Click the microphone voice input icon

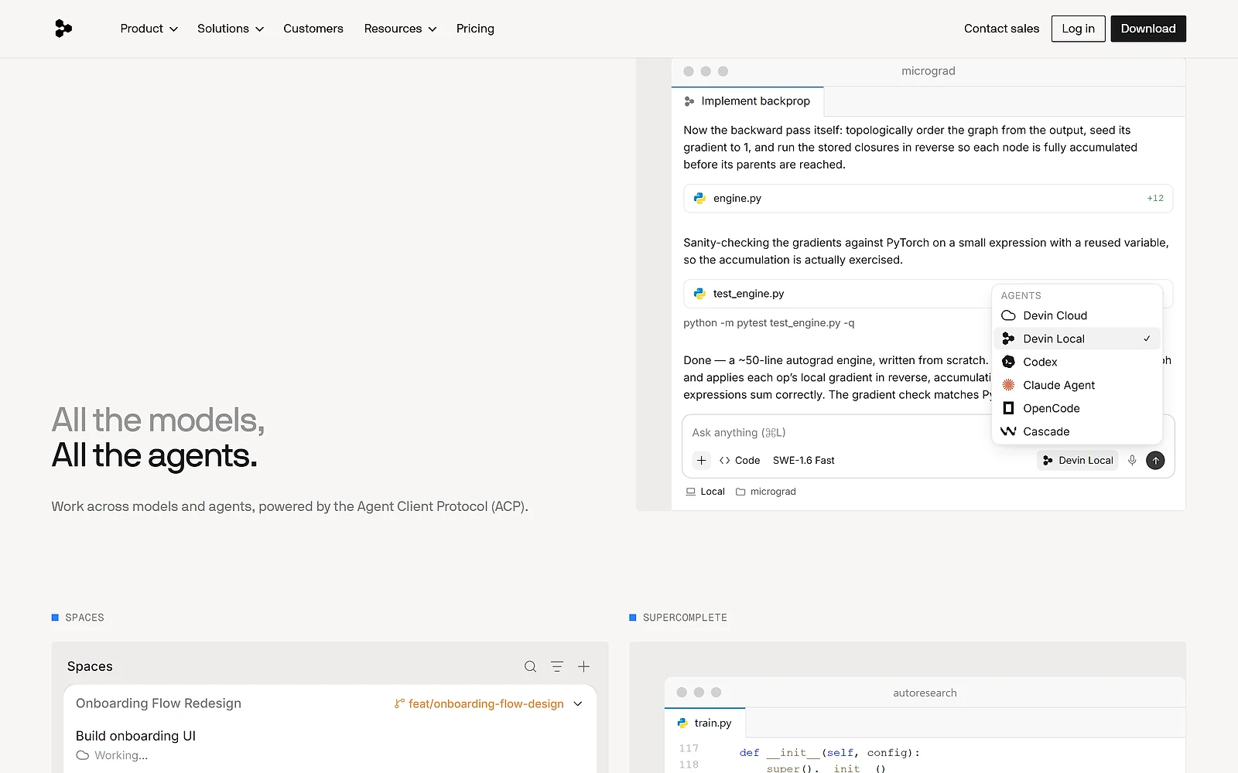[x=1132, y=460]
